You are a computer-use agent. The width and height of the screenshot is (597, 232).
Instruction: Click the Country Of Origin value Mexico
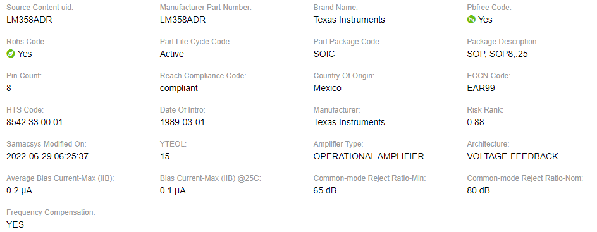coord(327,89)
